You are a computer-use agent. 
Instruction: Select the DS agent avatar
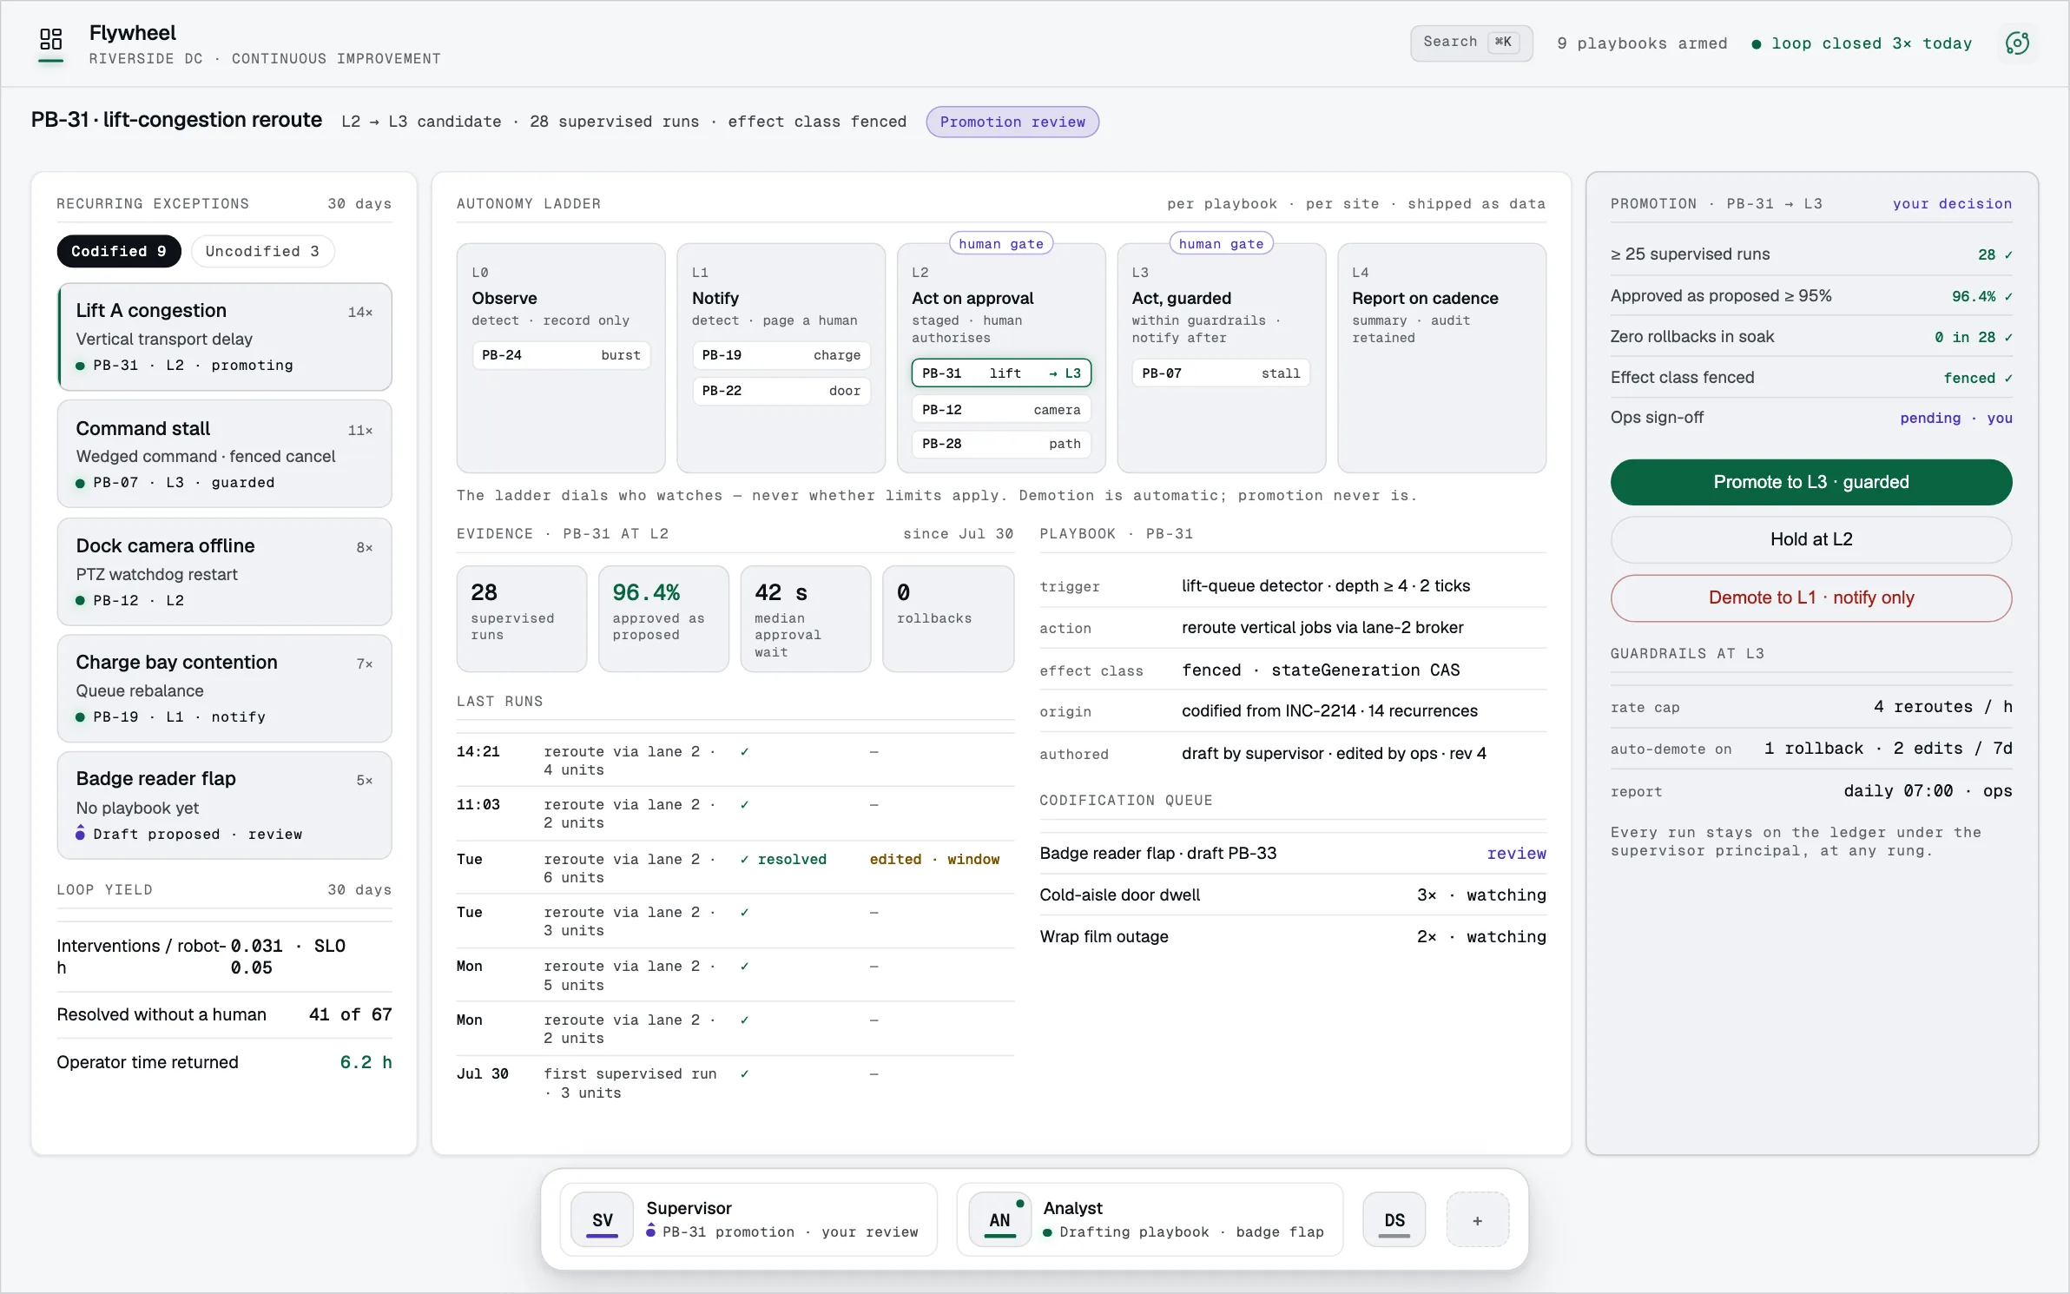point(1394,1220)
